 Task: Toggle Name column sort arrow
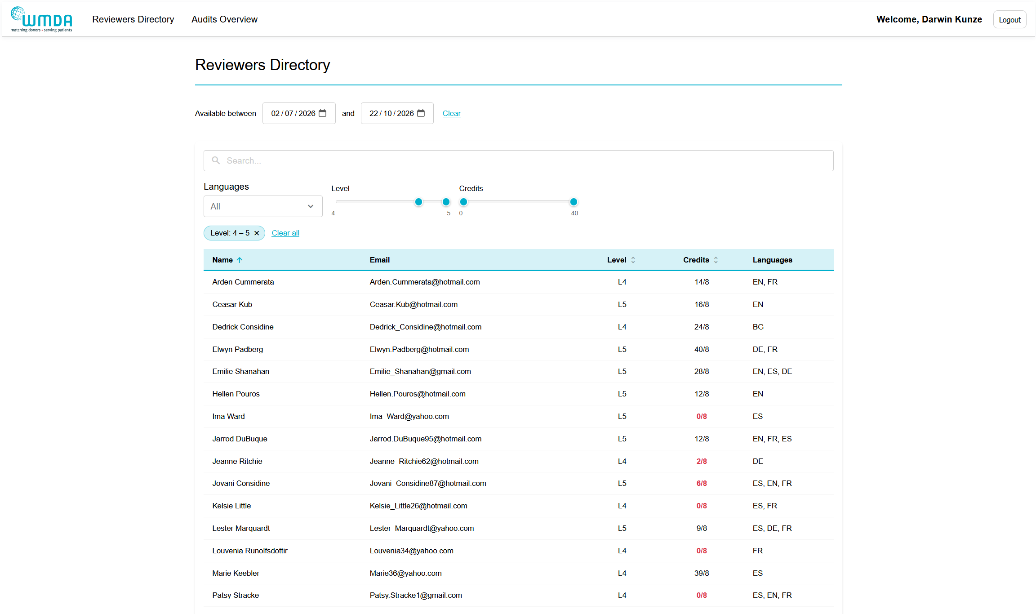pos(240,260)
